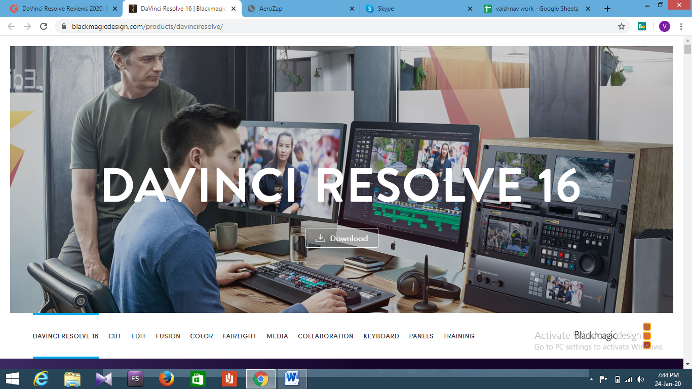Switch to the Skype tab

click(418, 9)
